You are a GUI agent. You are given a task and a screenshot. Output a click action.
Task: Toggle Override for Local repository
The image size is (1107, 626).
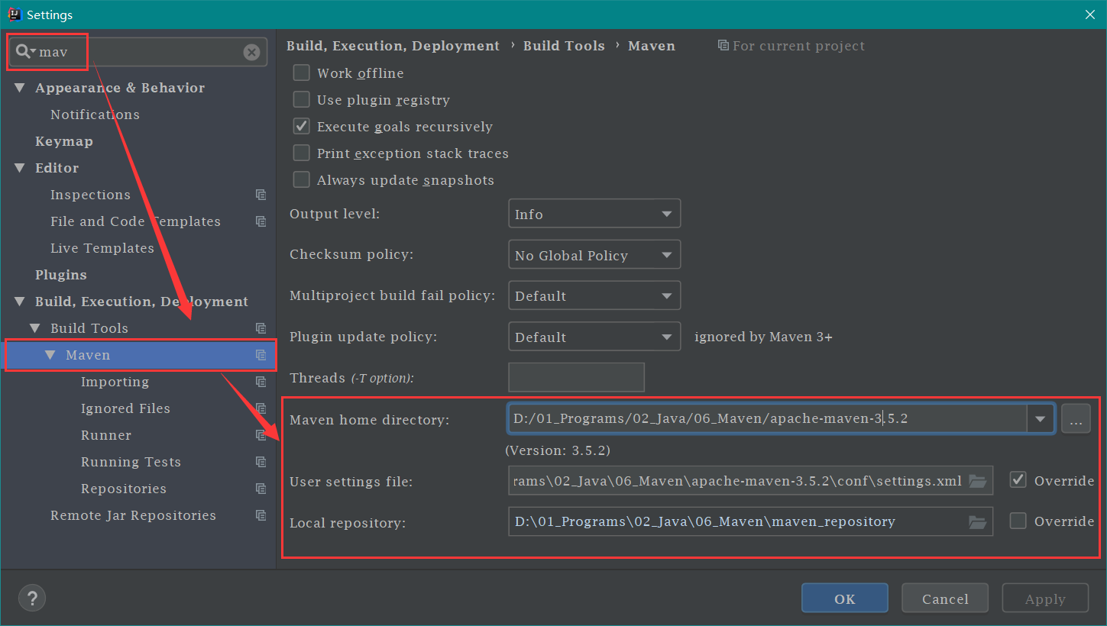tap(1018, 521)
